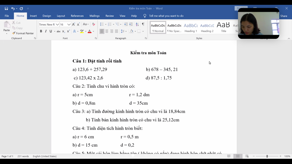Apply the Normal style

158,28
